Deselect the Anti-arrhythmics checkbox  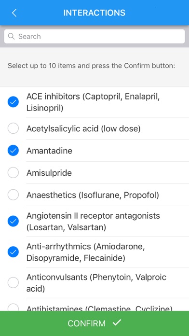coord(13,252)
